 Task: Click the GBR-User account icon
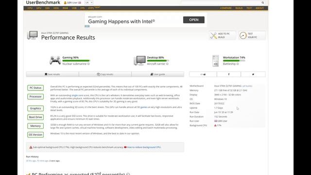pos(65,3)
